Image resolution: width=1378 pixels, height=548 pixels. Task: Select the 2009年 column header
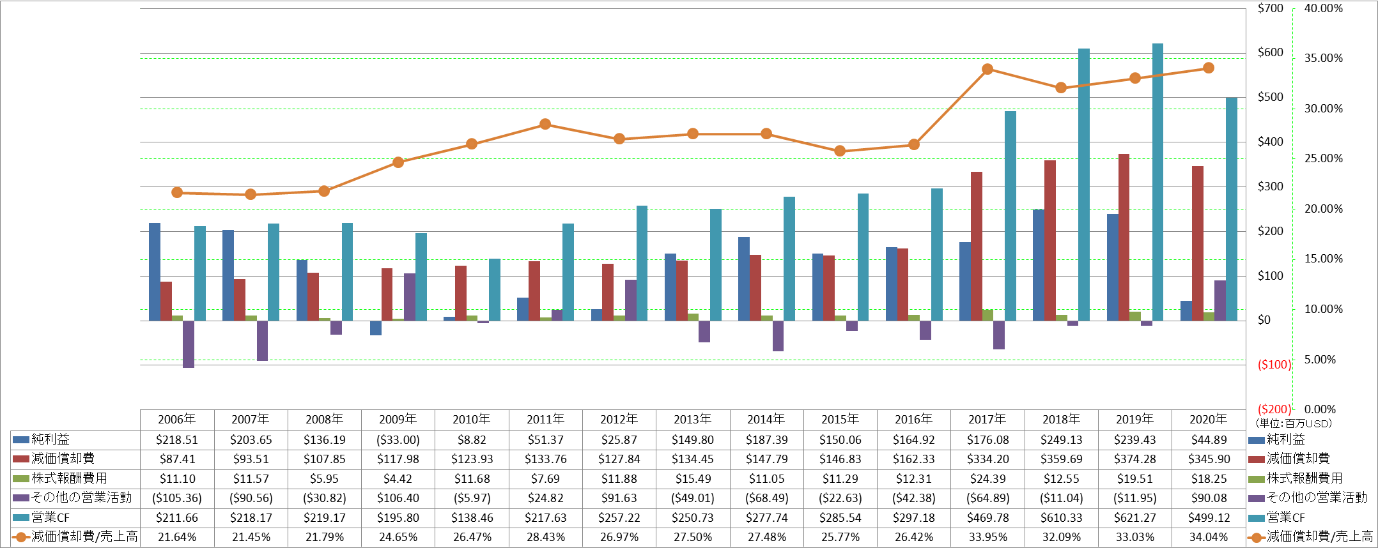pyautogui.click(x=398, y=420)
